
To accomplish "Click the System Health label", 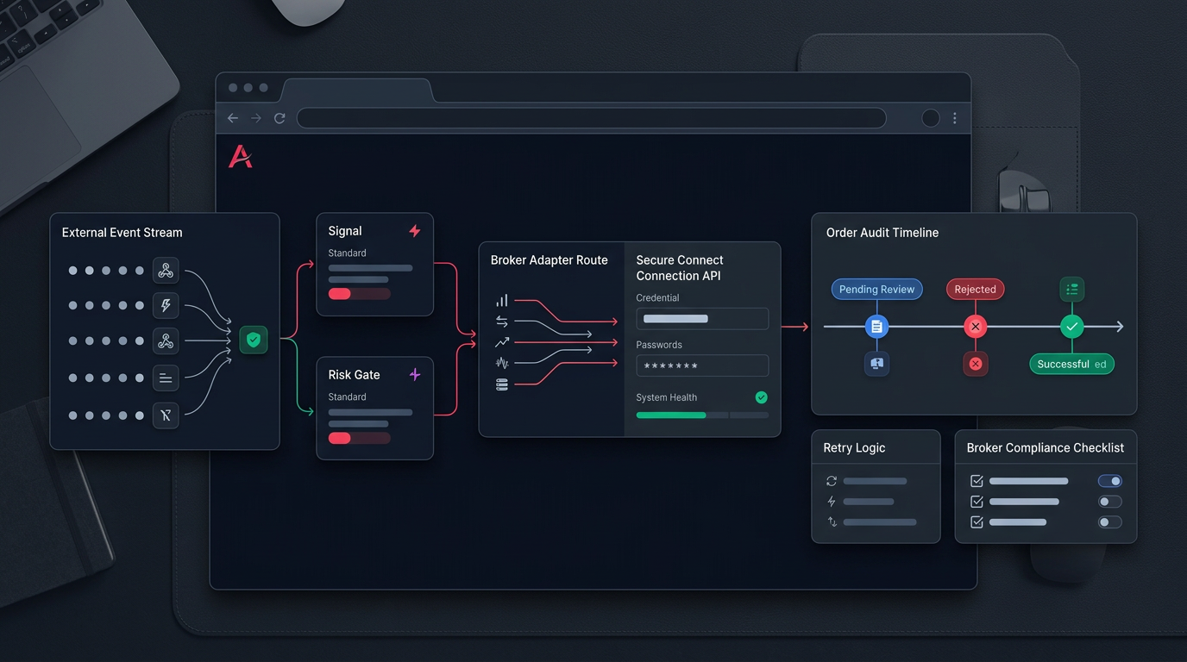I will point(666,397).
